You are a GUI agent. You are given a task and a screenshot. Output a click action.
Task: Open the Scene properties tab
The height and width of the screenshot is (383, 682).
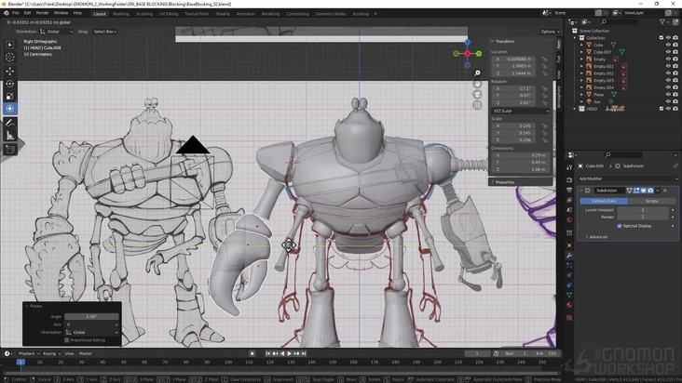569,210
